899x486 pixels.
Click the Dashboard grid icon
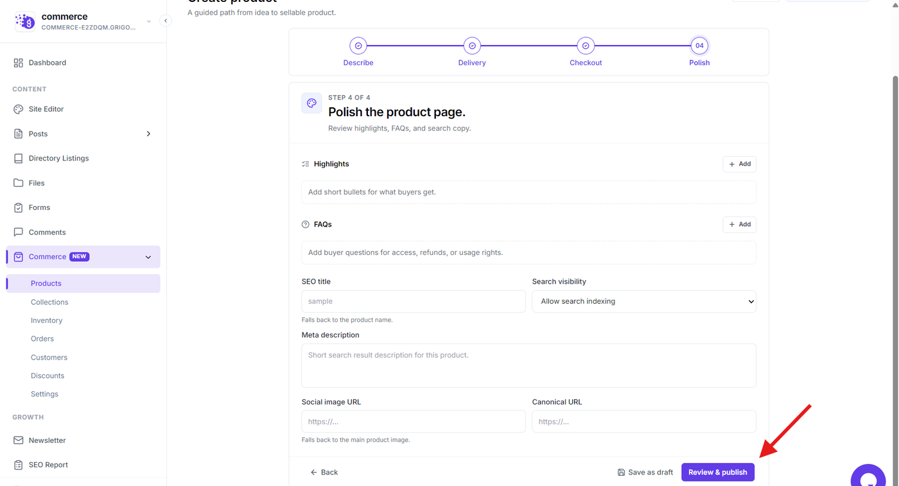pyautogui.click(x=18, y=63)
